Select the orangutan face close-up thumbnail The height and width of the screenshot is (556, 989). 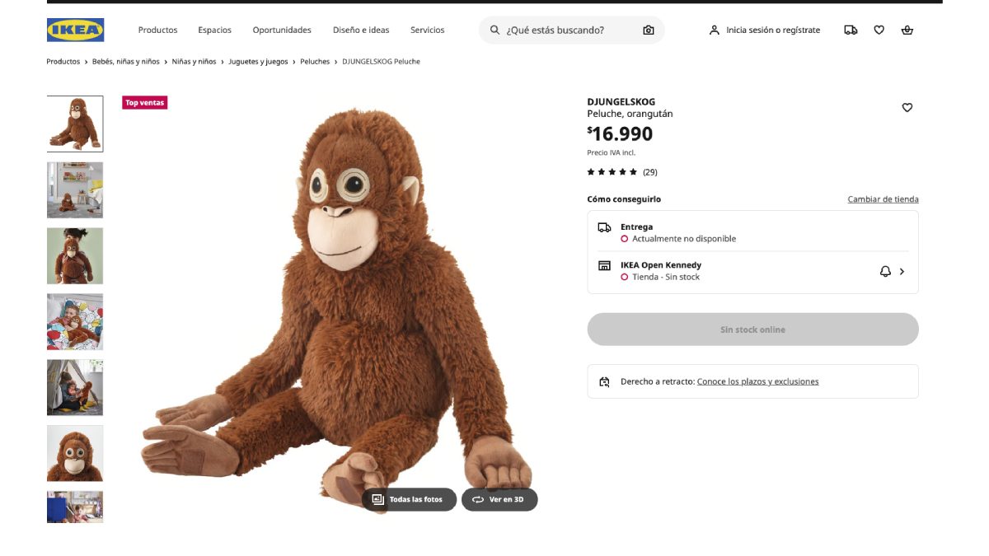[x=75, y=453]
